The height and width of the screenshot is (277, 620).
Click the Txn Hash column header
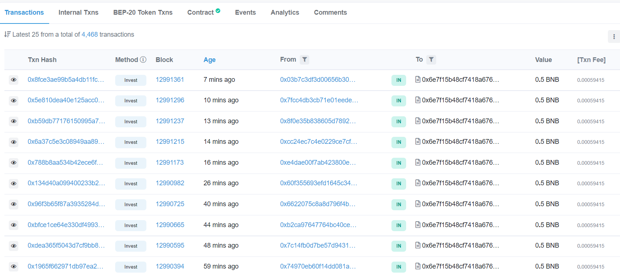coord(42,60)
